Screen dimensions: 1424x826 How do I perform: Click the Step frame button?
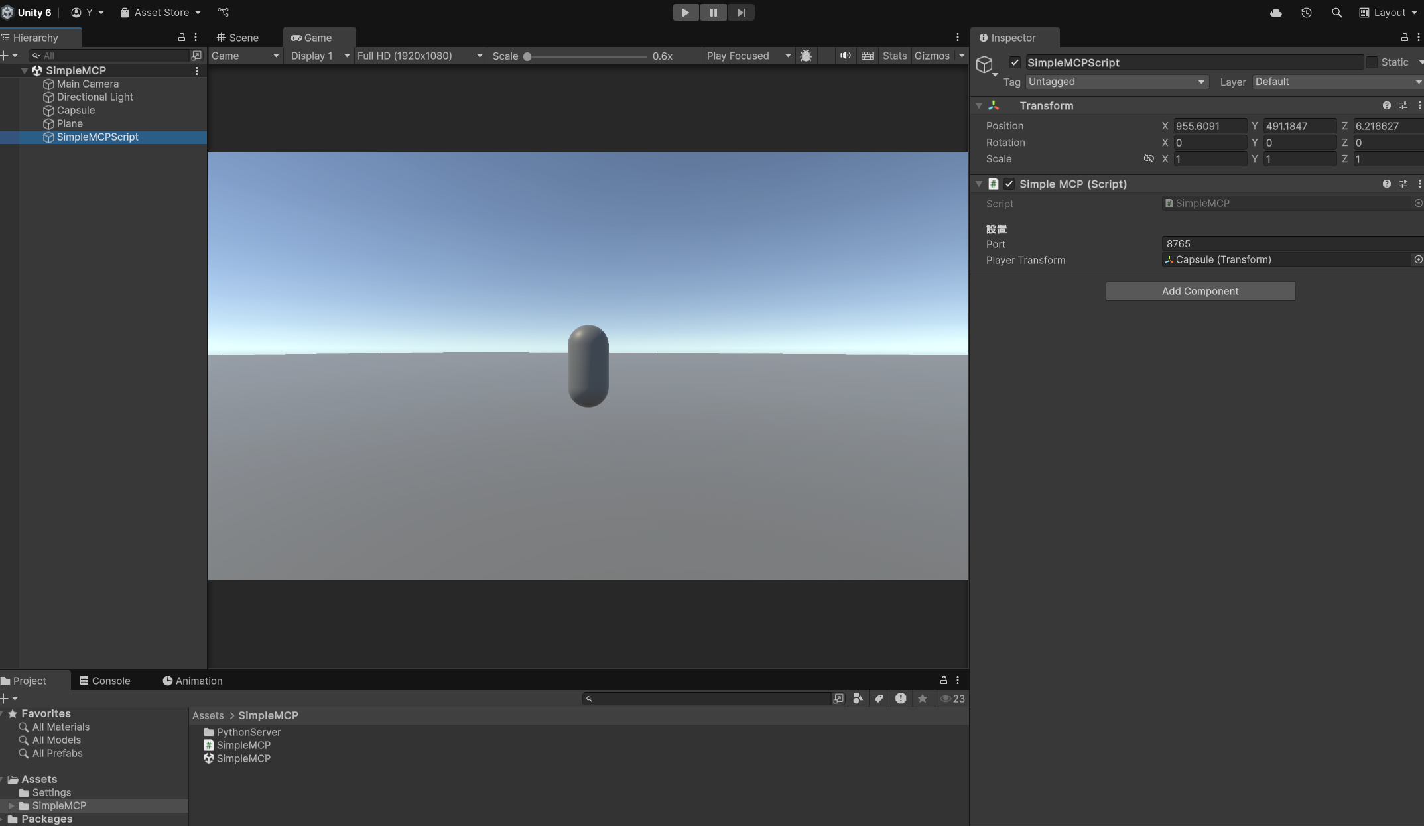coord(741,13)
